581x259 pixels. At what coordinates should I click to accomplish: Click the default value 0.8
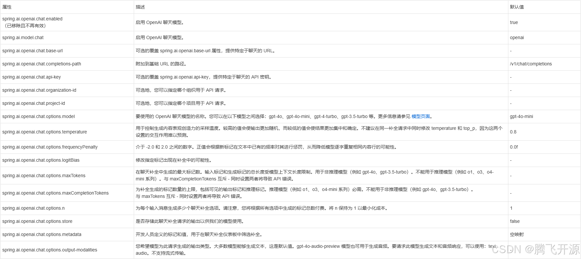(x=513, y=132)
